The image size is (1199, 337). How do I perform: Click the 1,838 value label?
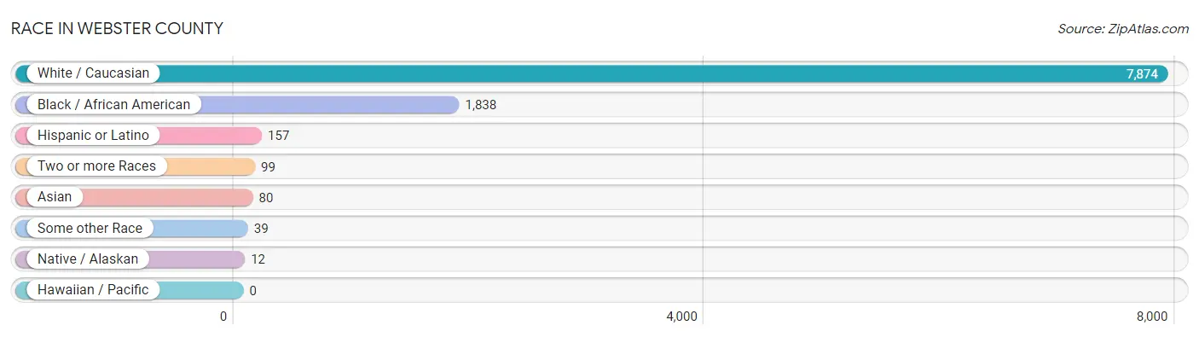[x=481, y=105]
